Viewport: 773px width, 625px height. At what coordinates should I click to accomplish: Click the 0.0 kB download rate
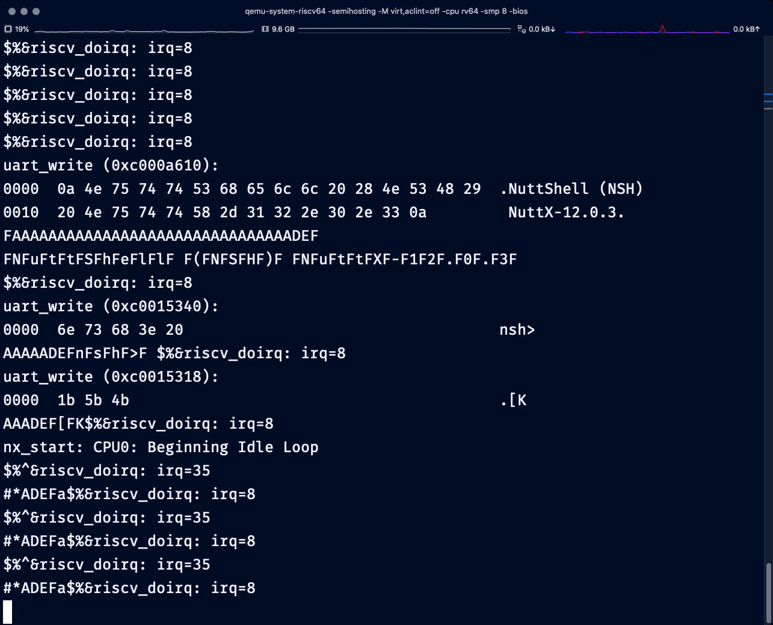tap(542, 29)
